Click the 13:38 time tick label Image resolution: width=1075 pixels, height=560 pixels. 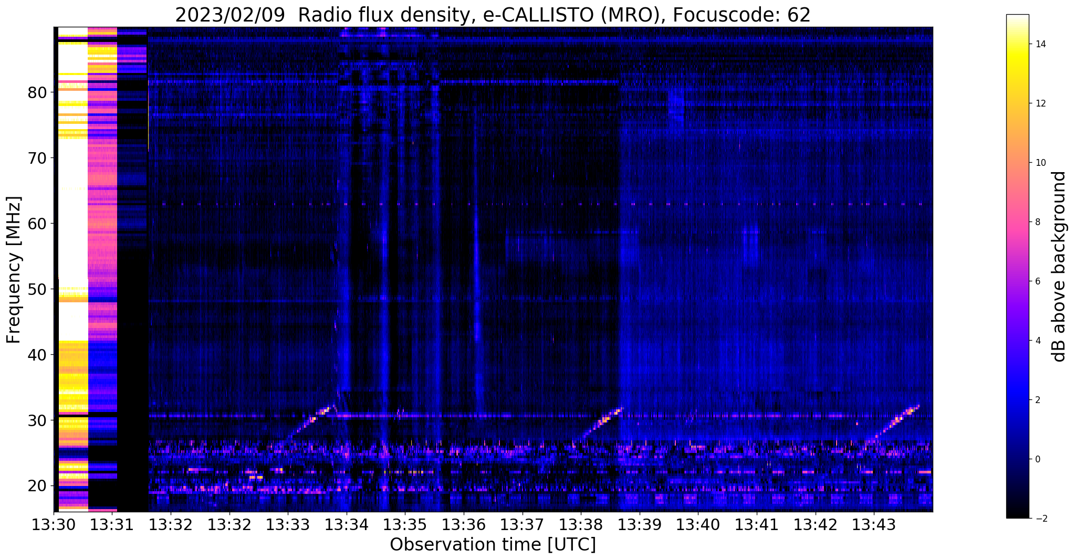coord(581,524)
